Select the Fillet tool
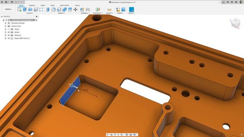Screen dimensions: 244x137 [x=53, y=10]
